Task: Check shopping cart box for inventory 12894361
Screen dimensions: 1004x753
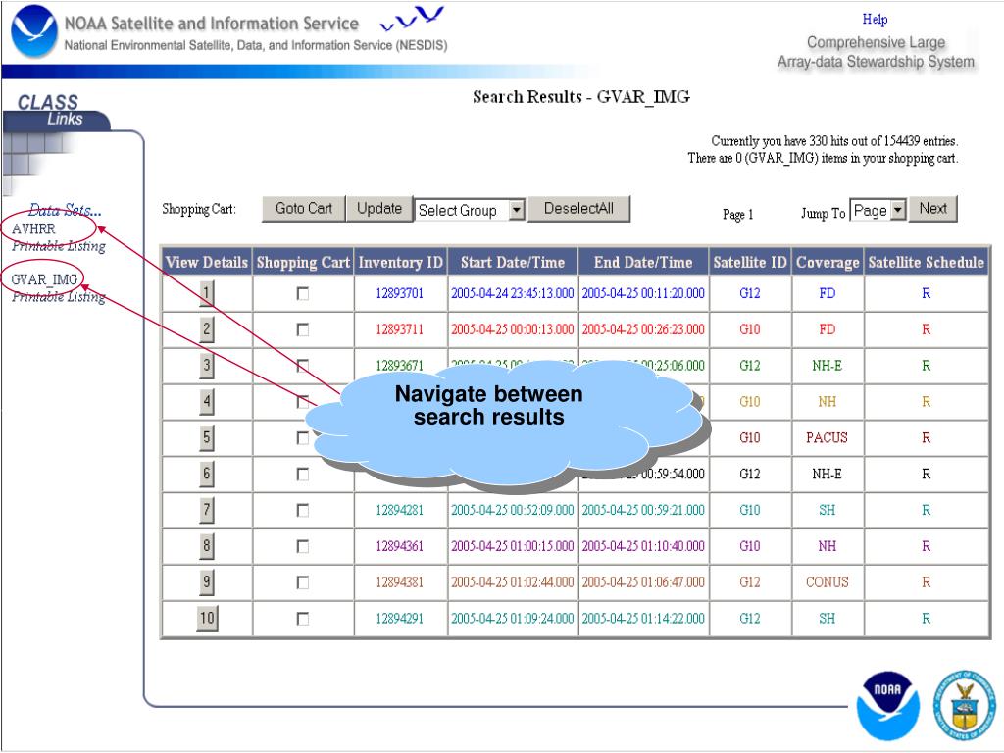Action: pyautogui.click(x=303, y=546)
